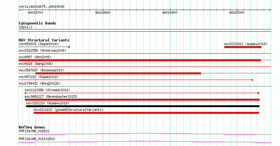Click the black nsv3332210 variant bar
This screenshot has width=280, height=146.
143,106
